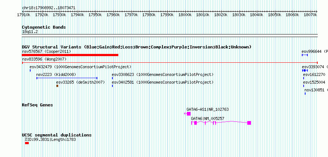Screen dimensions: 328x157
Task: Click the nsv130851 blue marker
Action: 305,94
